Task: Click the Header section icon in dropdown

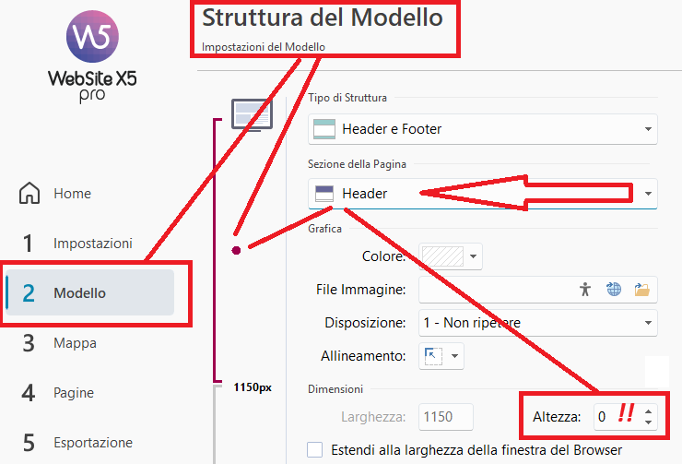Action: point(324,194)
